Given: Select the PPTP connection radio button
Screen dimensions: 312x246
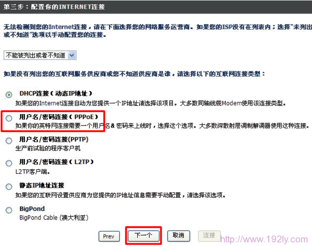Looking at the screenshot, I should tap(9, 141).
